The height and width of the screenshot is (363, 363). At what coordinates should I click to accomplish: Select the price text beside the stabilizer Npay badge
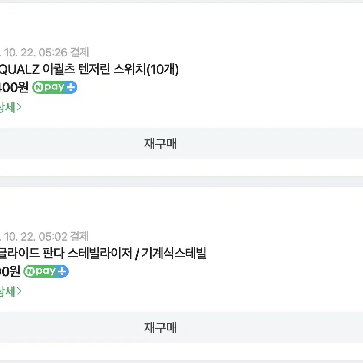pyautogui.click(x=10, y=271)
